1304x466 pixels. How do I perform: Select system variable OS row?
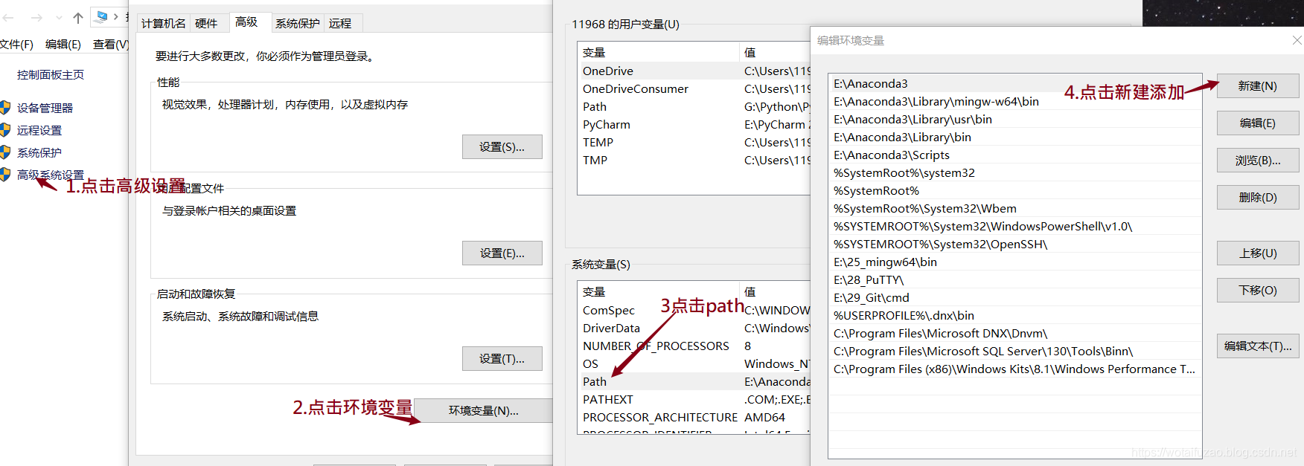pyautogui.click(x=694, y=363)
